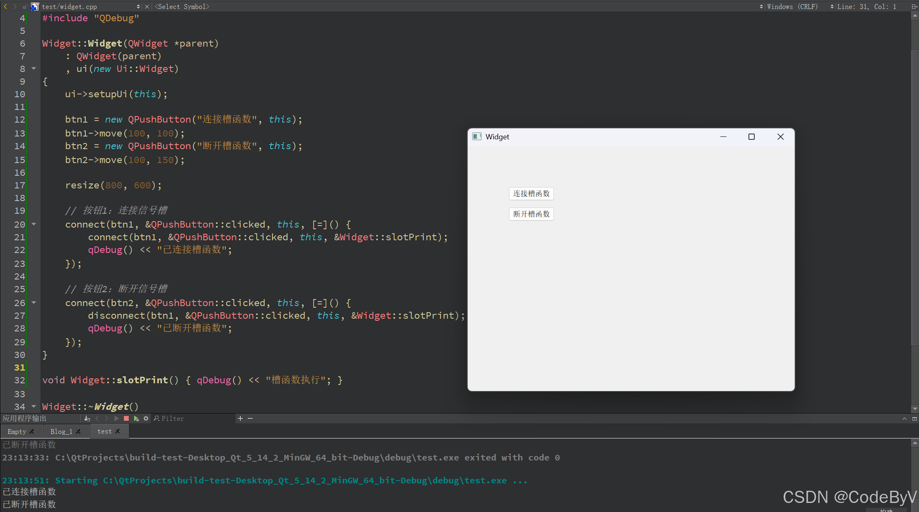Zoom out output text with minus icon
Screen dimensions: 919x512
pos(250,418)
